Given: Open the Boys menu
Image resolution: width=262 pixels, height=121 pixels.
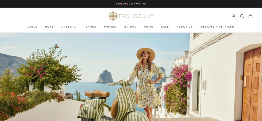Looking at the screenshot, I should click(x=49, y=27).
